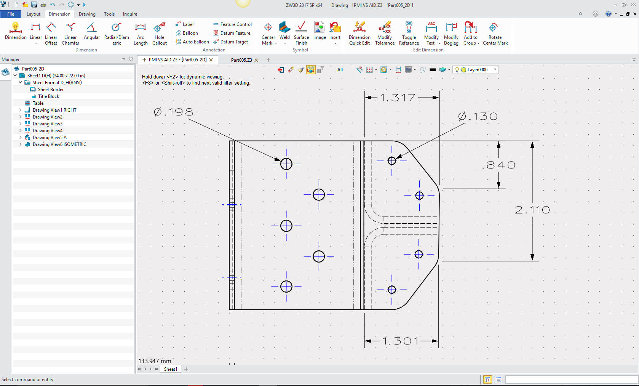Click the Feature Control annotation button

point(232,24)
